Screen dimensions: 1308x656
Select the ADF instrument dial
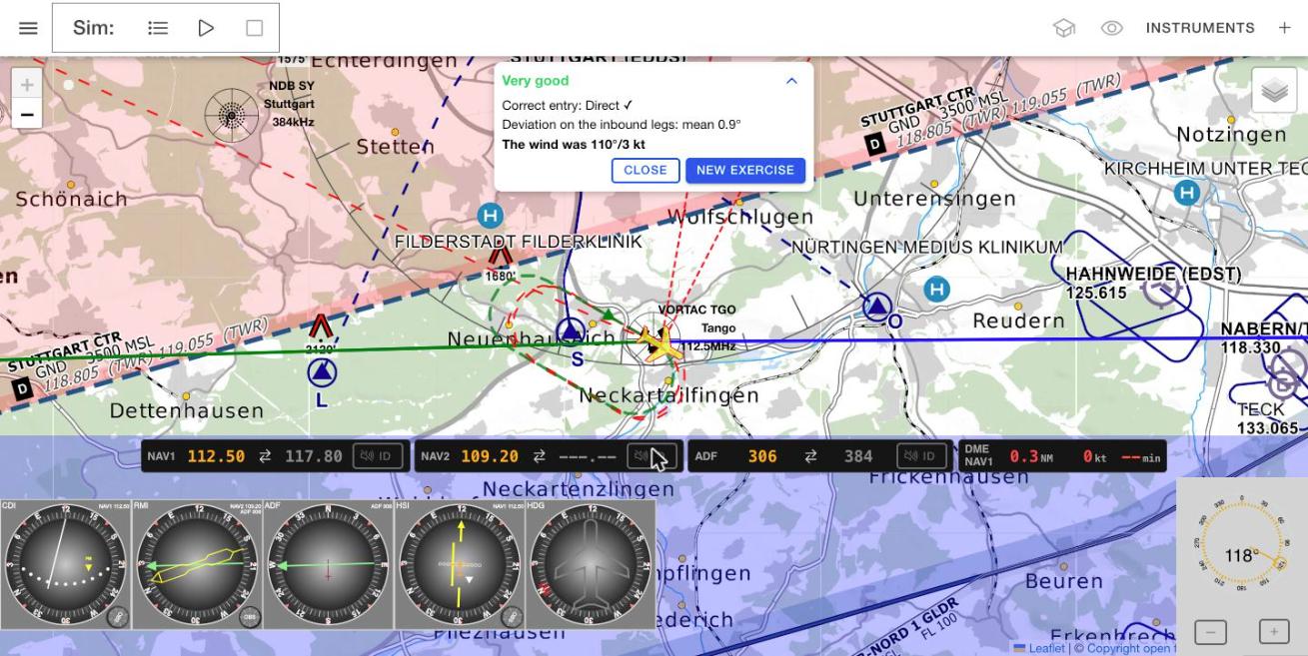328,564
